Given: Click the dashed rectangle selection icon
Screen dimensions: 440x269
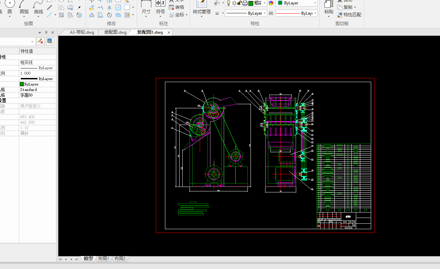Looking at the screenshot, I should pos(127,7).
